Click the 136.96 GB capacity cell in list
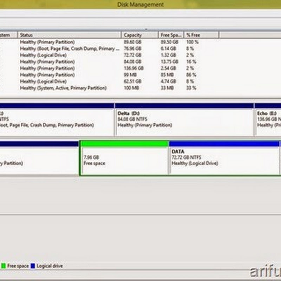Viewport: 281px width, 281px height. click(134, 68)
